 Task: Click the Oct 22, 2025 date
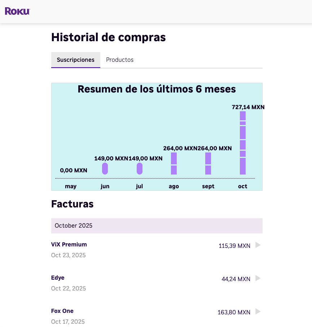coord(69,288)
